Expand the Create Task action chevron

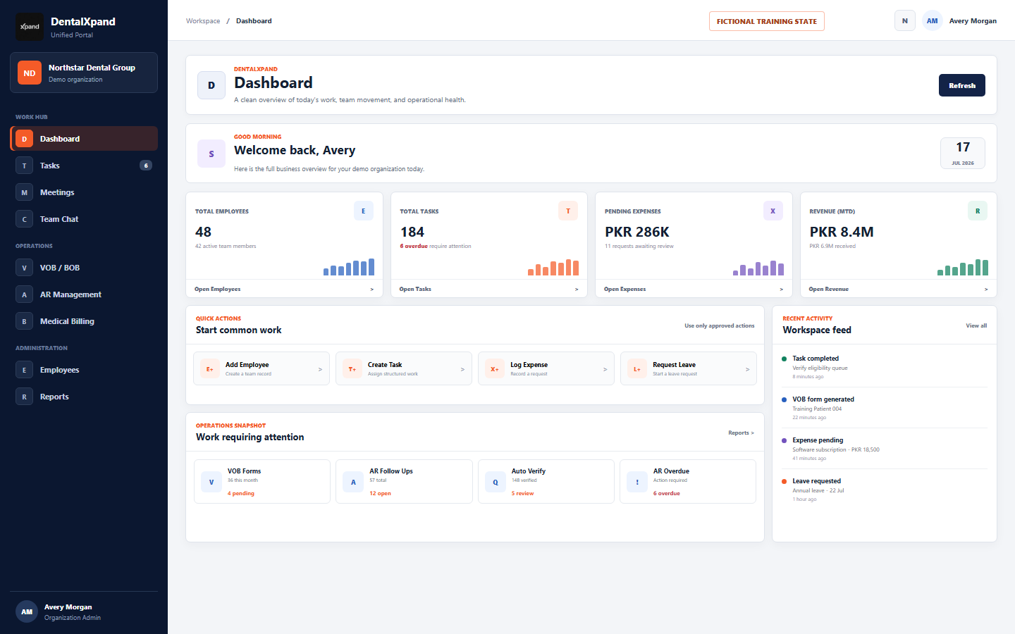pos(462,369)
